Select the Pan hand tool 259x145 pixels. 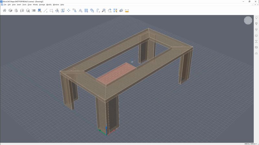point(109,11)
